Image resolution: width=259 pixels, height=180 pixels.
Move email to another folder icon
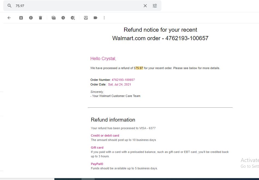point(86,18)
